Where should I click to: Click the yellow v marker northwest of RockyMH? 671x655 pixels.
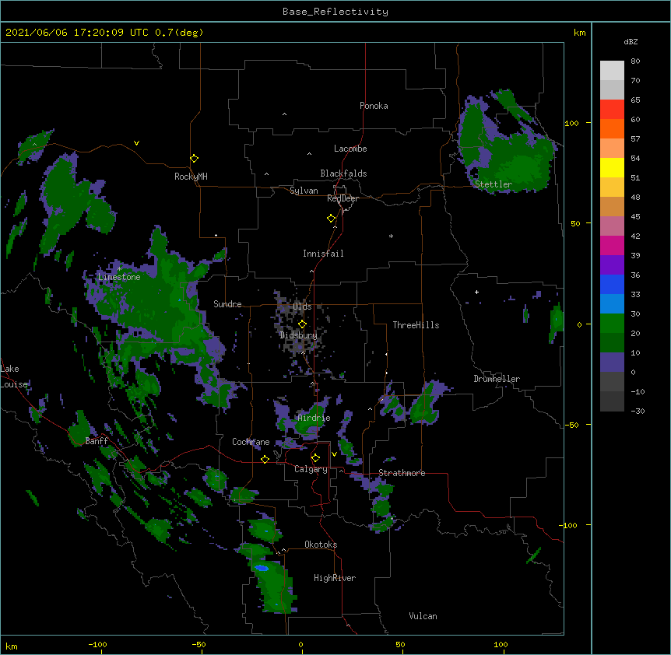tap(136, 143)
